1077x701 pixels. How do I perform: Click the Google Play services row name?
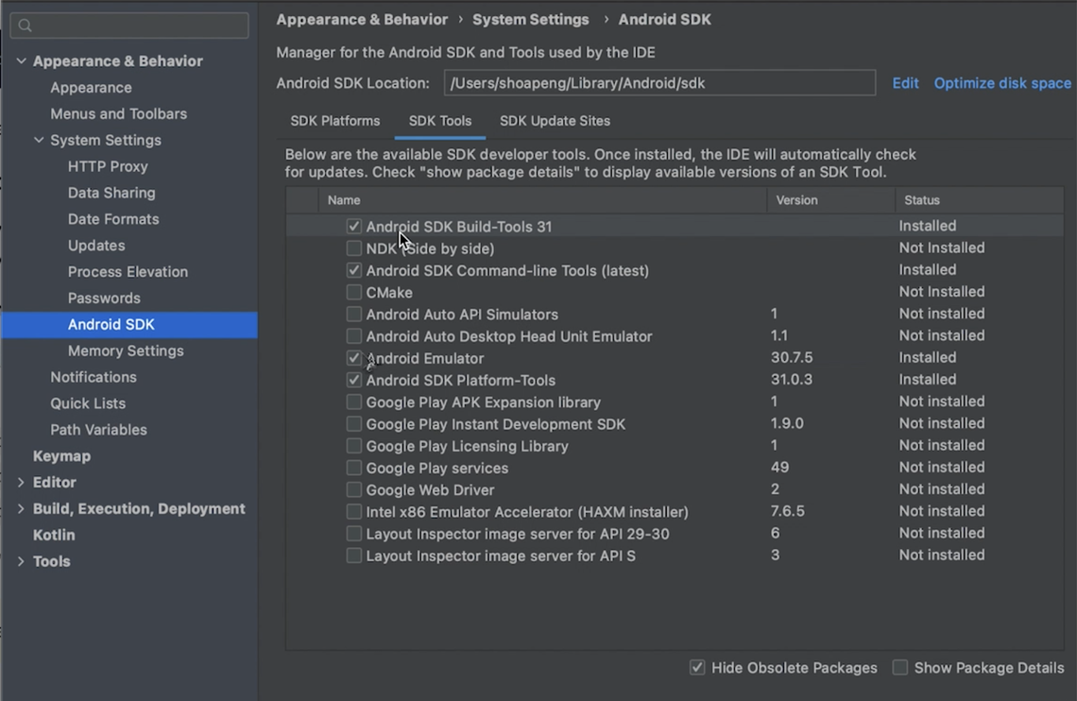tap(436, 469)
